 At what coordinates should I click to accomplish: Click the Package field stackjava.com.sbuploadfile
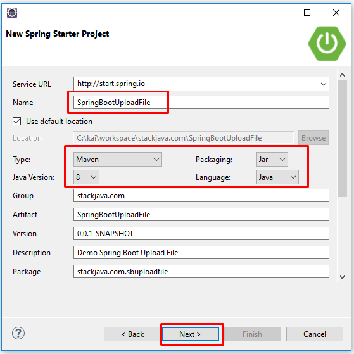click(x=201, y=272)
